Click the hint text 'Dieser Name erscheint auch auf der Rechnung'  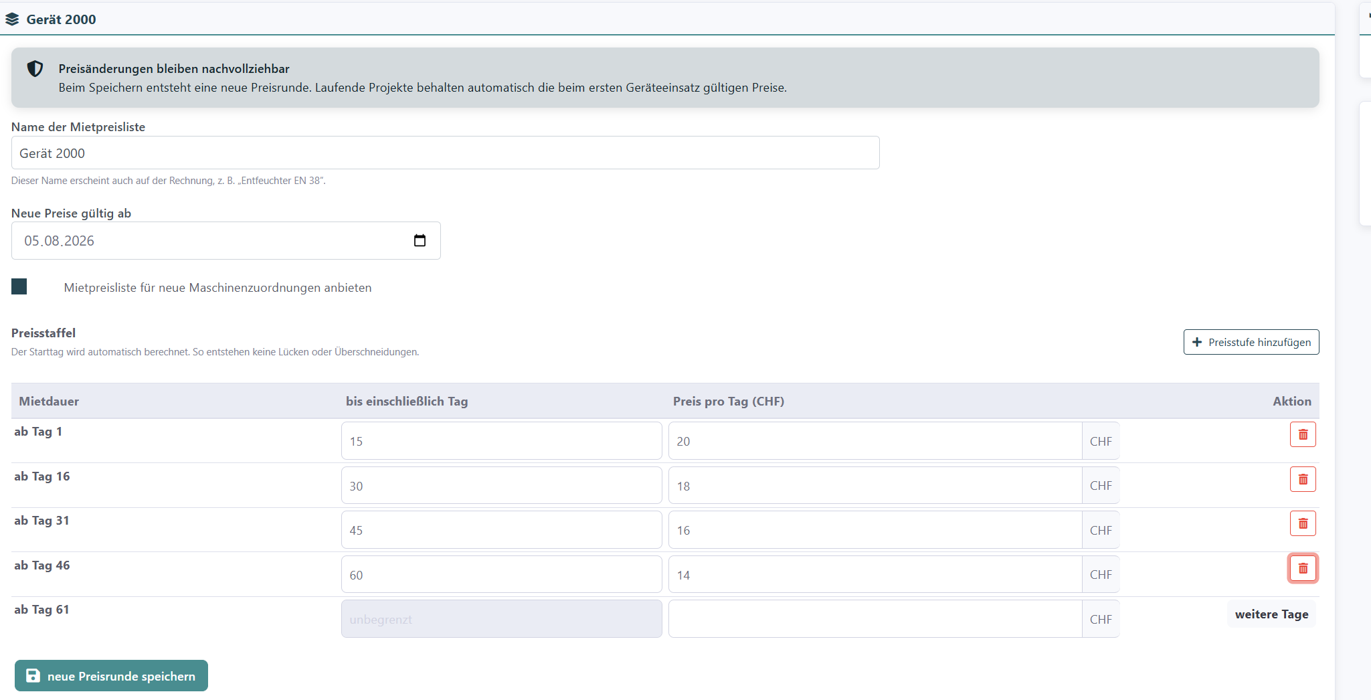click(169, 181)
